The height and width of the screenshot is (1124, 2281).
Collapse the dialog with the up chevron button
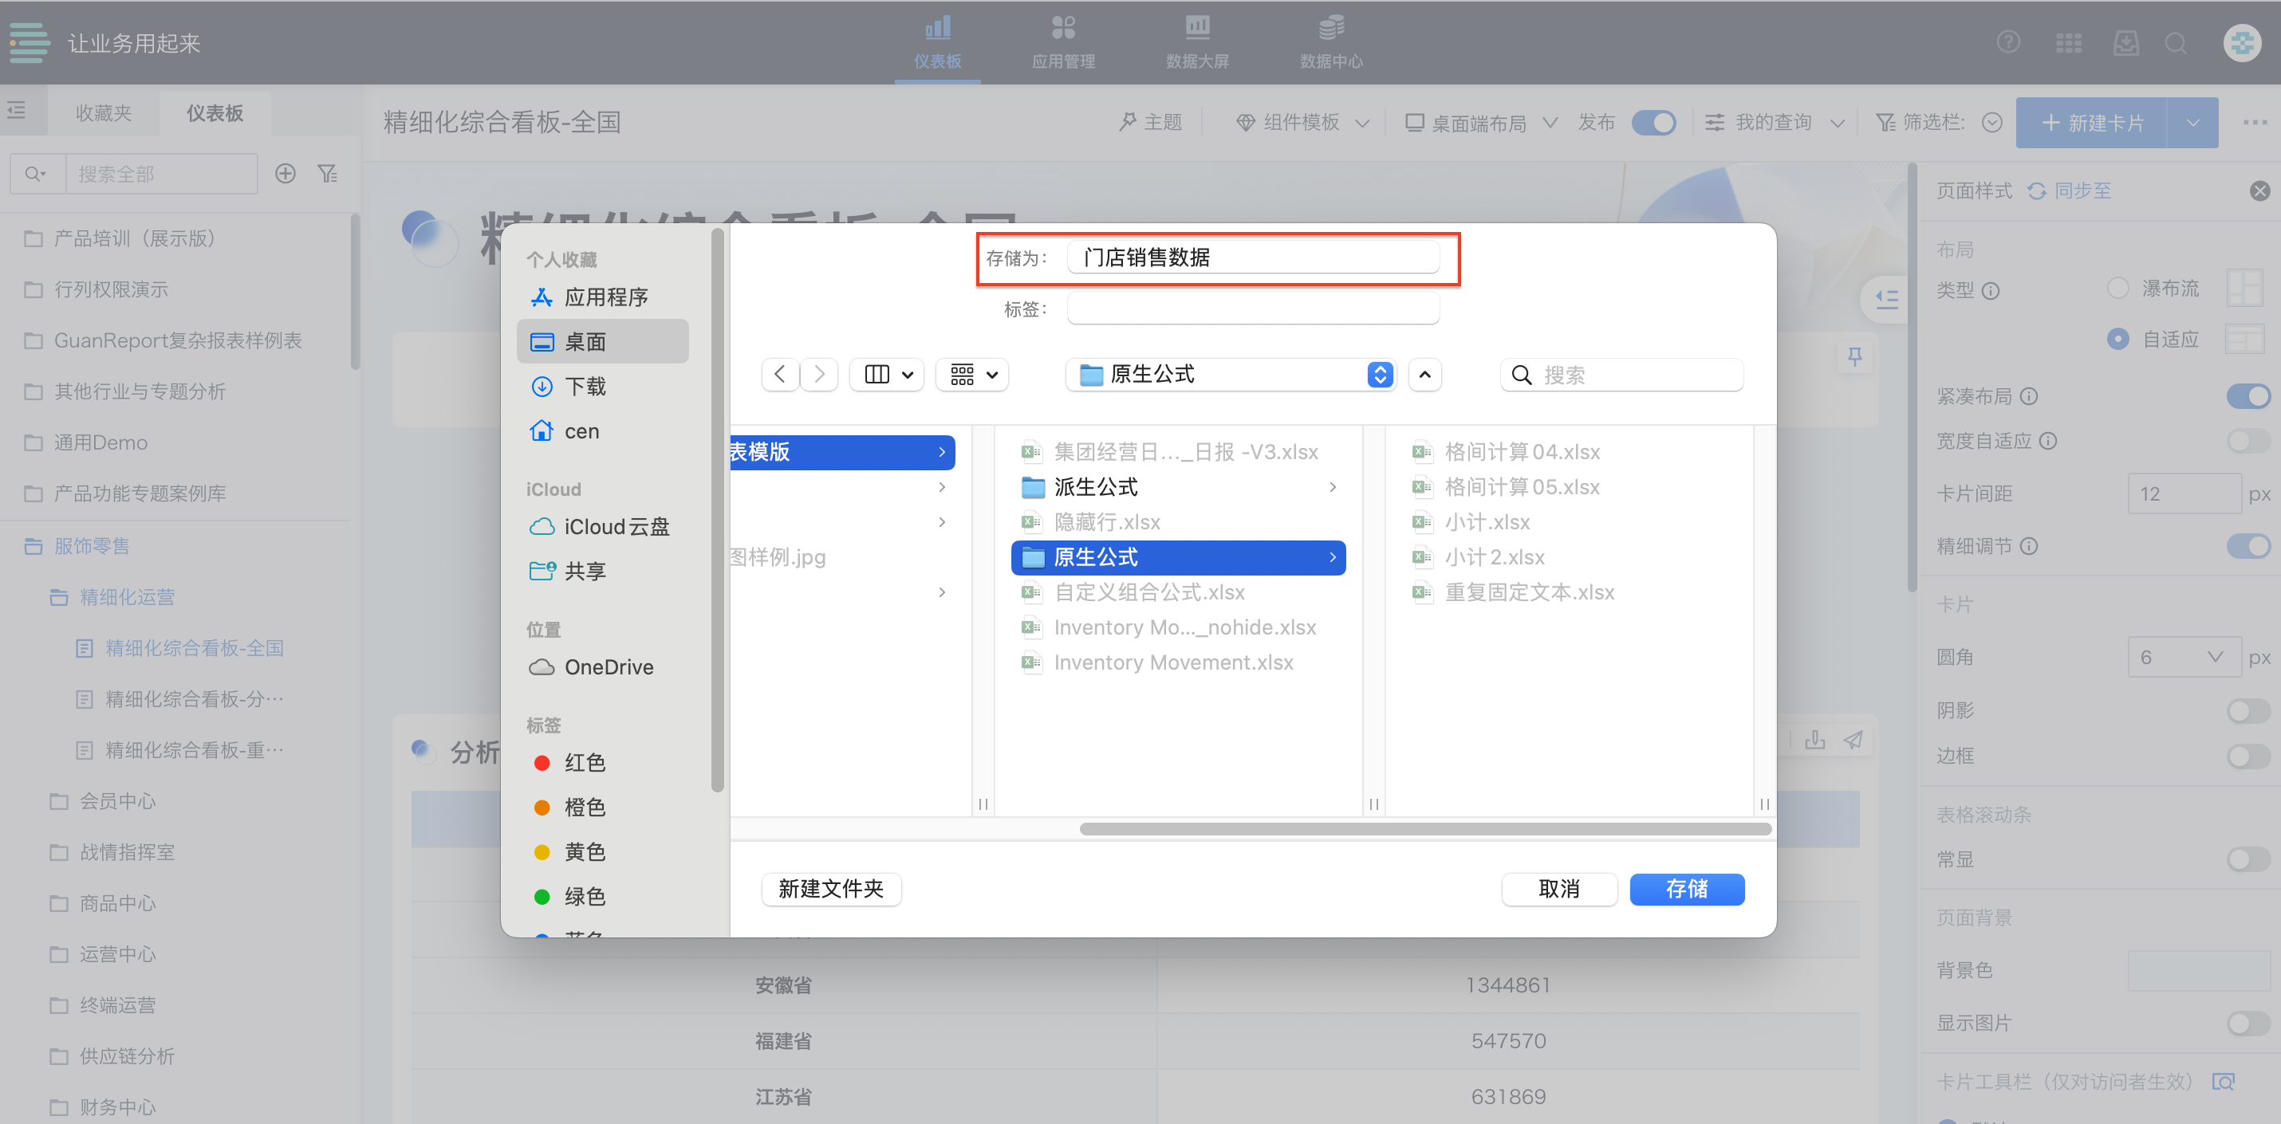[x=1424, y=375]
